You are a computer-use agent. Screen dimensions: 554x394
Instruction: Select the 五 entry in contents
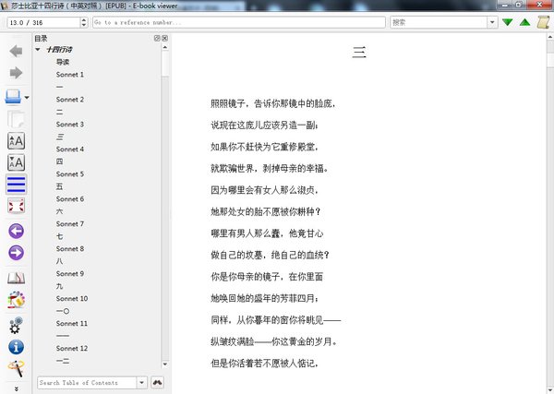pyautogui.click(x=59, y=186)
